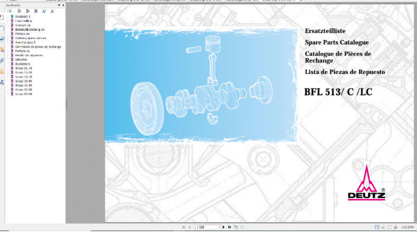
Task: Open the attachments paperclip side panel
Action: pos(2,60)
